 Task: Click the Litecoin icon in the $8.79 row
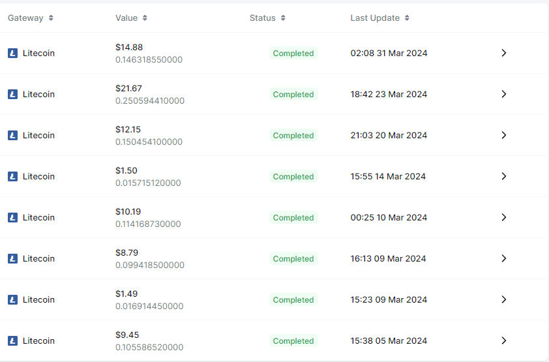[12, 259]
